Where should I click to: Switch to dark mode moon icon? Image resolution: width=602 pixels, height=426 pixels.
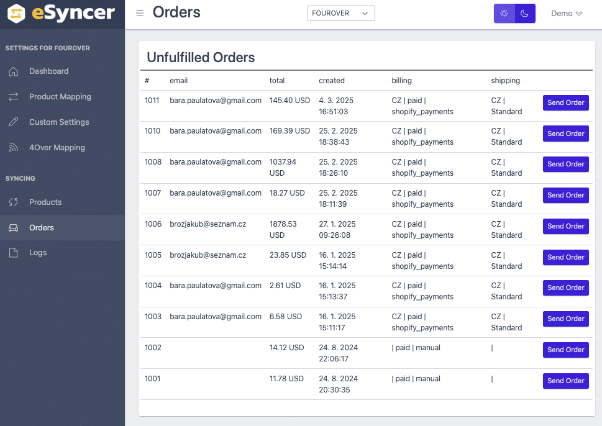click(x=525, y=14)
